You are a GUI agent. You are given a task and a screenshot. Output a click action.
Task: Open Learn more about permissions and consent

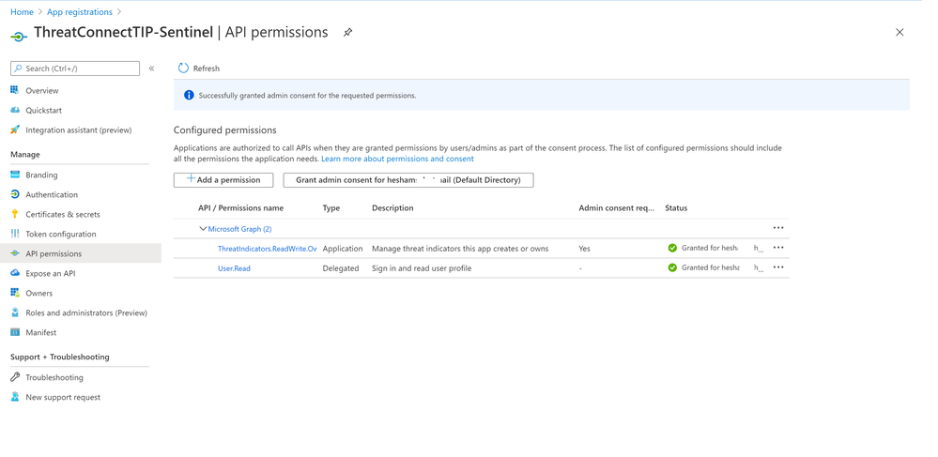pyautogui.click(x=397, y=160)
